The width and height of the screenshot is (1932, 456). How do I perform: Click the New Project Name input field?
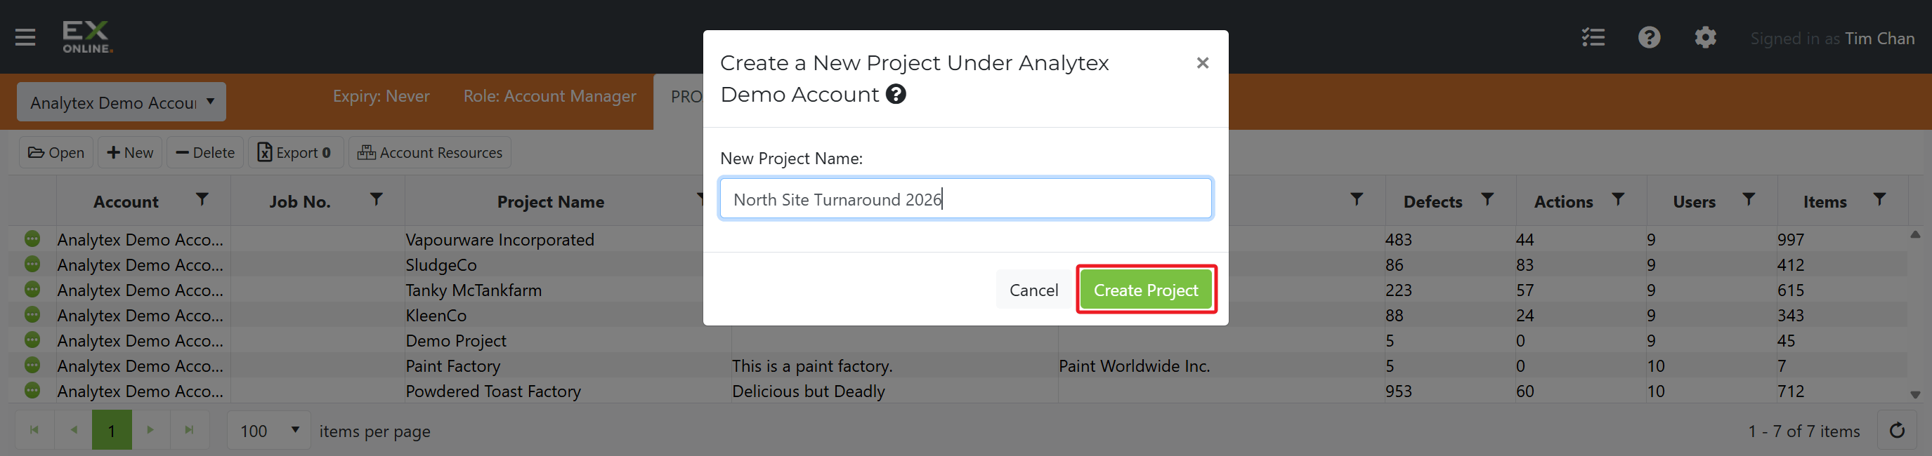(965, 199)
